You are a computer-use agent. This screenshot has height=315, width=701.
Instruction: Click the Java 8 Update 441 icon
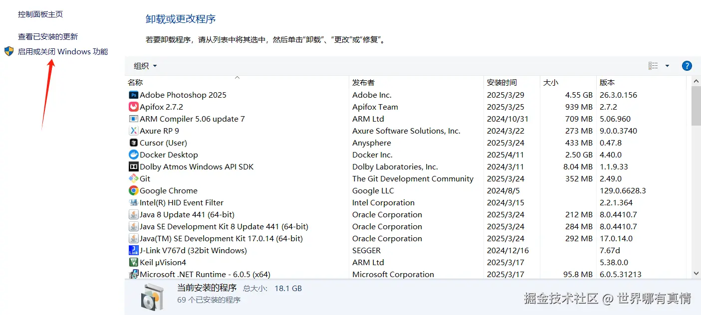tap(133, 214)
